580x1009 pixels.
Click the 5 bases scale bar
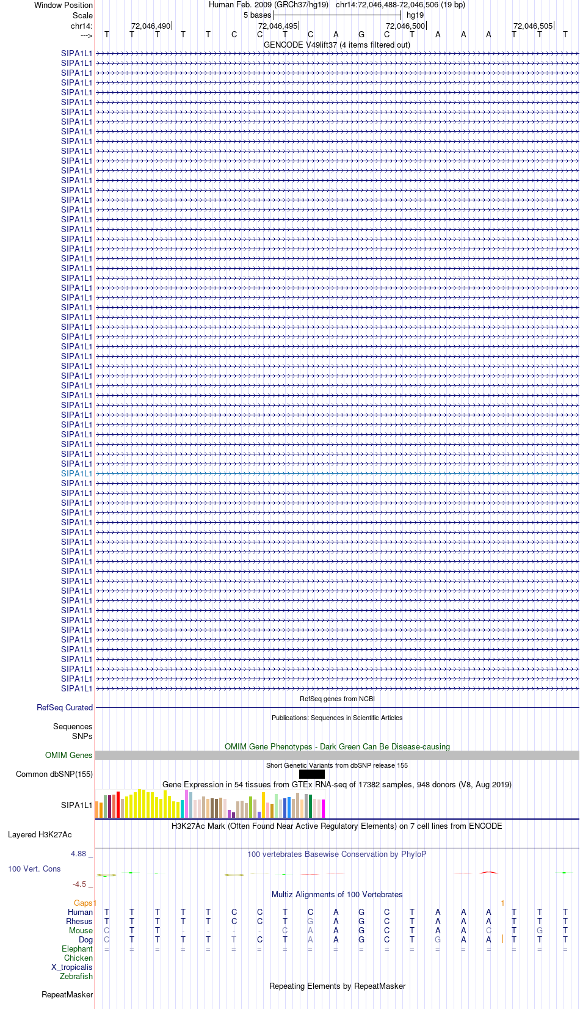pyautogui.click(x=337, y=15)
